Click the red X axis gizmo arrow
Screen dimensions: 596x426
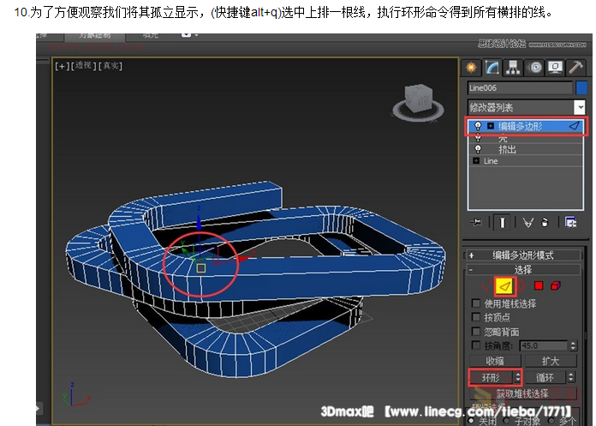pos(243,258)
